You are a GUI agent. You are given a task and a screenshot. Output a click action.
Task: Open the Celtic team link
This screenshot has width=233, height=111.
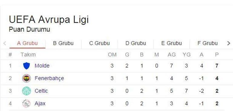pos(41,91)
